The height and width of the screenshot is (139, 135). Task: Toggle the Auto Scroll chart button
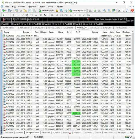point(119,11)
